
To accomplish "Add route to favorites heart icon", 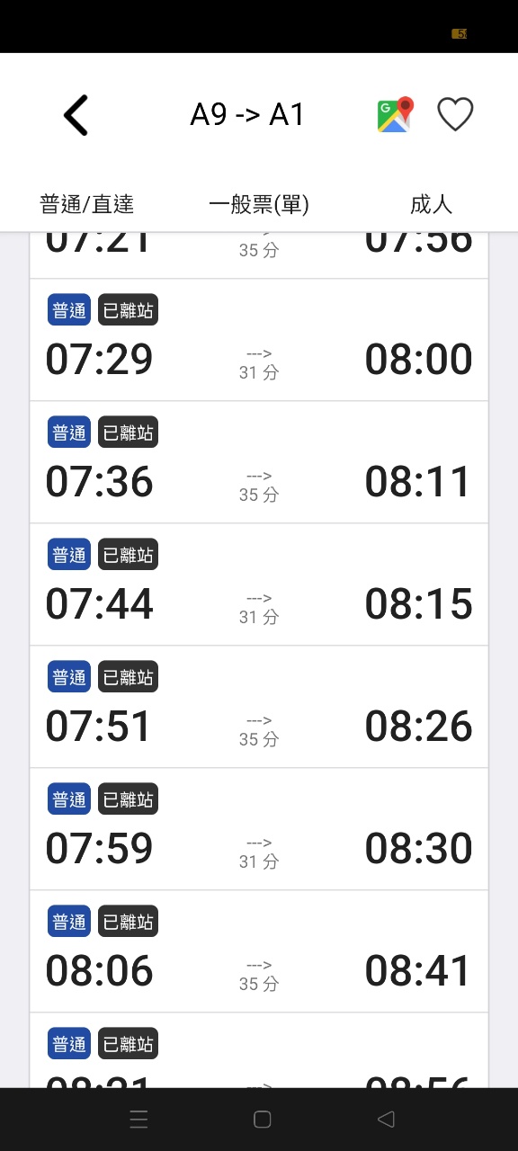I will tap(455, 115).
